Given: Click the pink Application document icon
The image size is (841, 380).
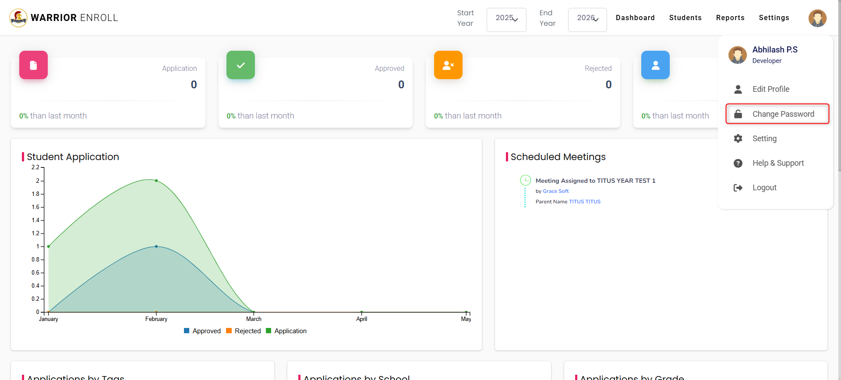Looking at the screenshot, I should 33,65.
